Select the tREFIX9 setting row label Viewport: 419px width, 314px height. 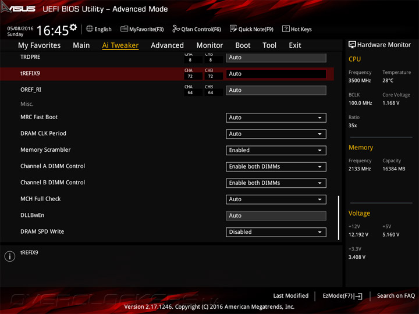pyautogui.click(x=30, y=73)
